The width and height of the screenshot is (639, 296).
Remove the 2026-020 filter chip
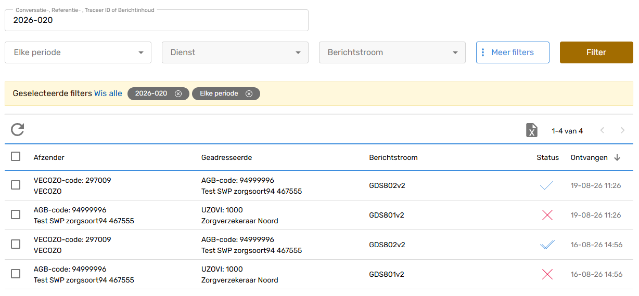click(178, 93)
